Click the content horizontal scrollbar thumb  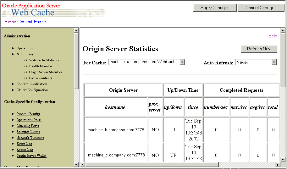(152, 164)
